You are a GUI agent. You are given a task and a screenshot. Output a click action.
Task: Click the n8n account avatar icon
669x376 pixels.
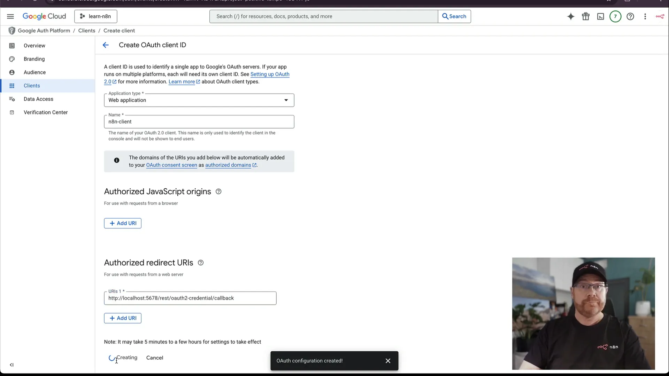coord(660,16)
